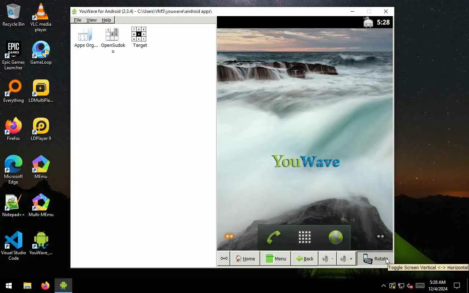469x293 pixels.
Task: Launch the Android browser globe icon
Action: click(335, 237)
